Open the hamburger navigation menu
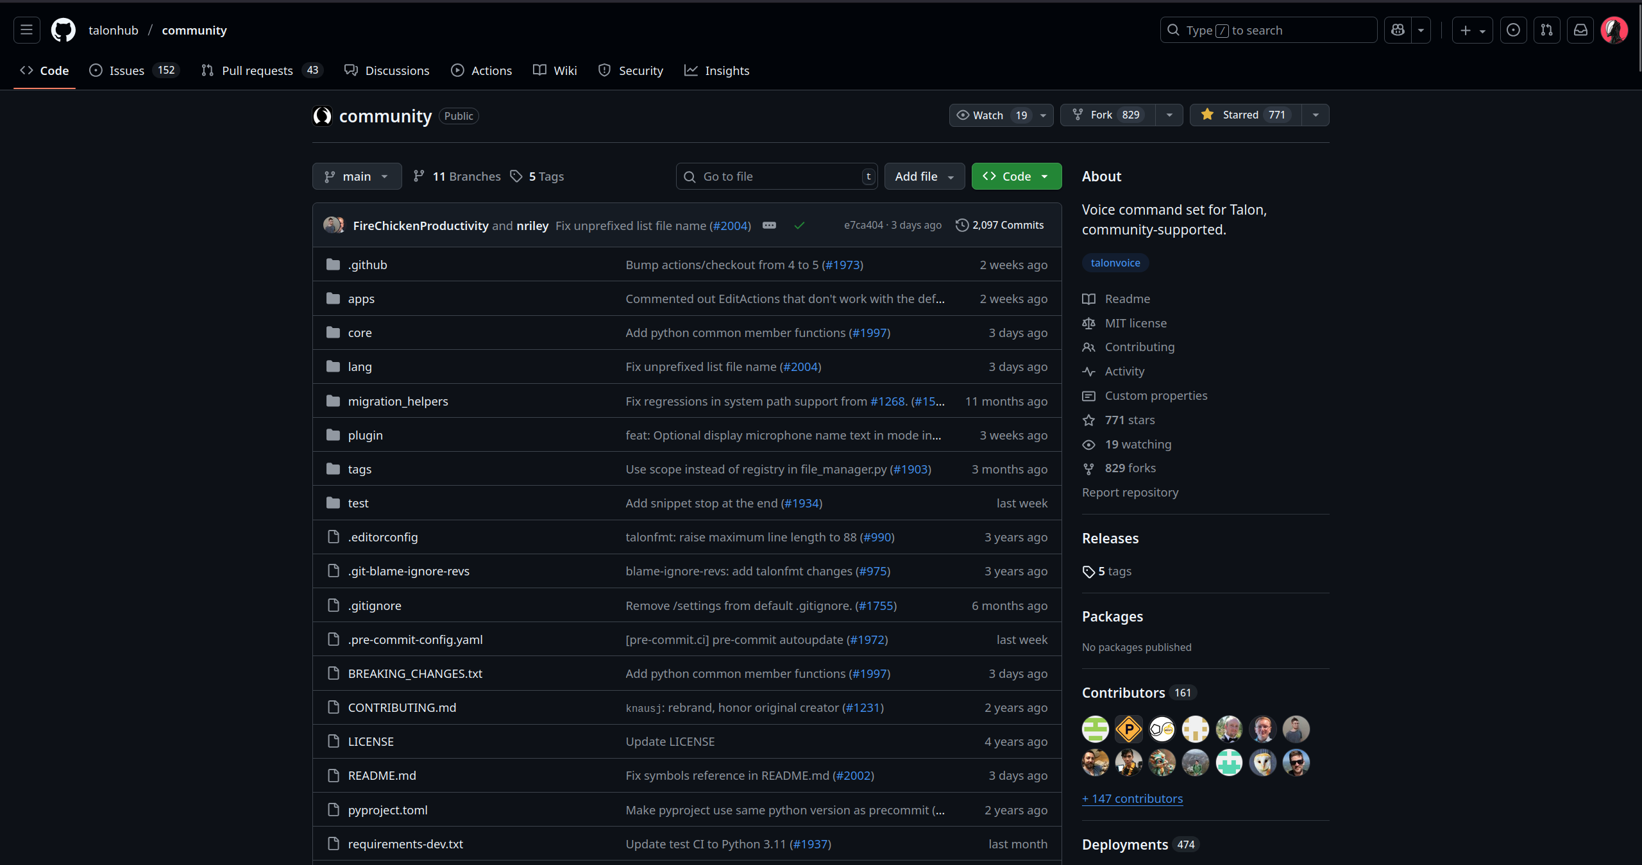This screenshot has height=865, width=1642. pyautogui.click(x=26, y=30)
